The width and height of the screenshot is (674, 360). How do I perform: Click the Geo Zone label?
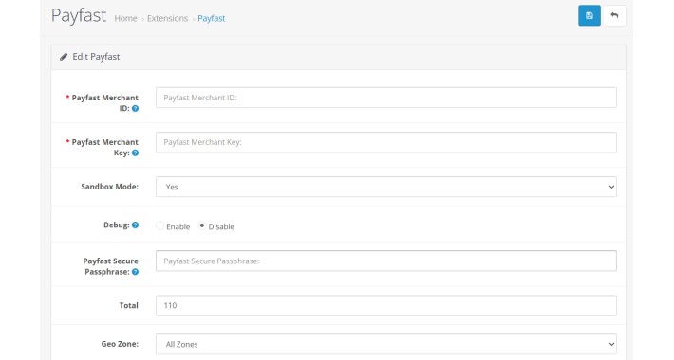click(120, 344)
